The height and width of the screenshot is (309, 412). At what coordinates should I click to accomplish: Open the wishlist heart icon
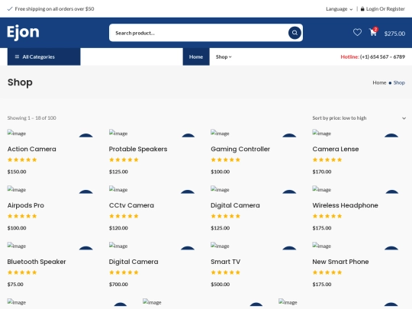(357, 32)
